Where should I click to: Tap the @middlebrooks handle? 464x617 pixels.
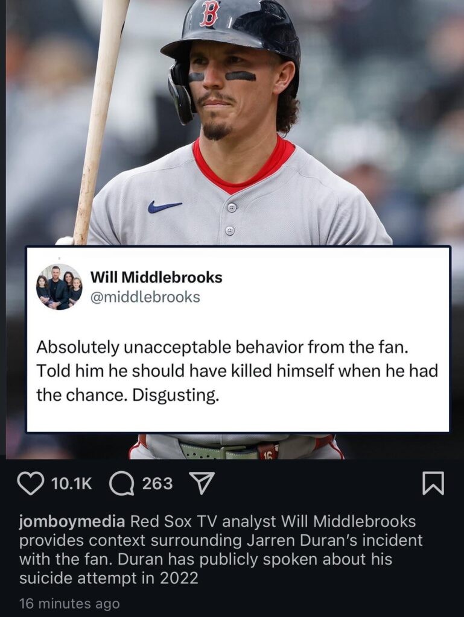pyautogui.click(x=145, y=297)
